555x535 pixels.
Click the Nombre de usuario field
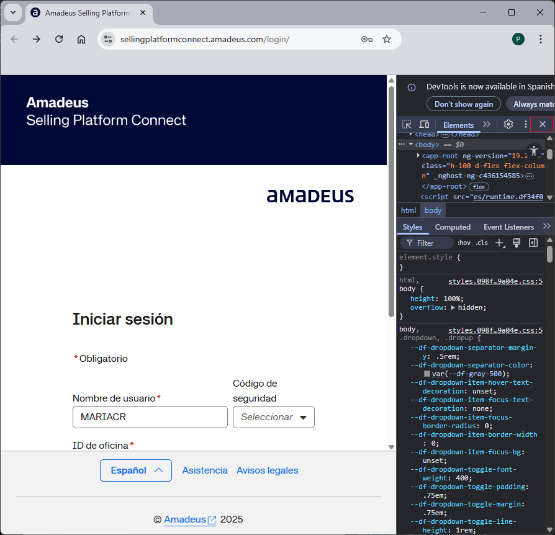(150, 417)
